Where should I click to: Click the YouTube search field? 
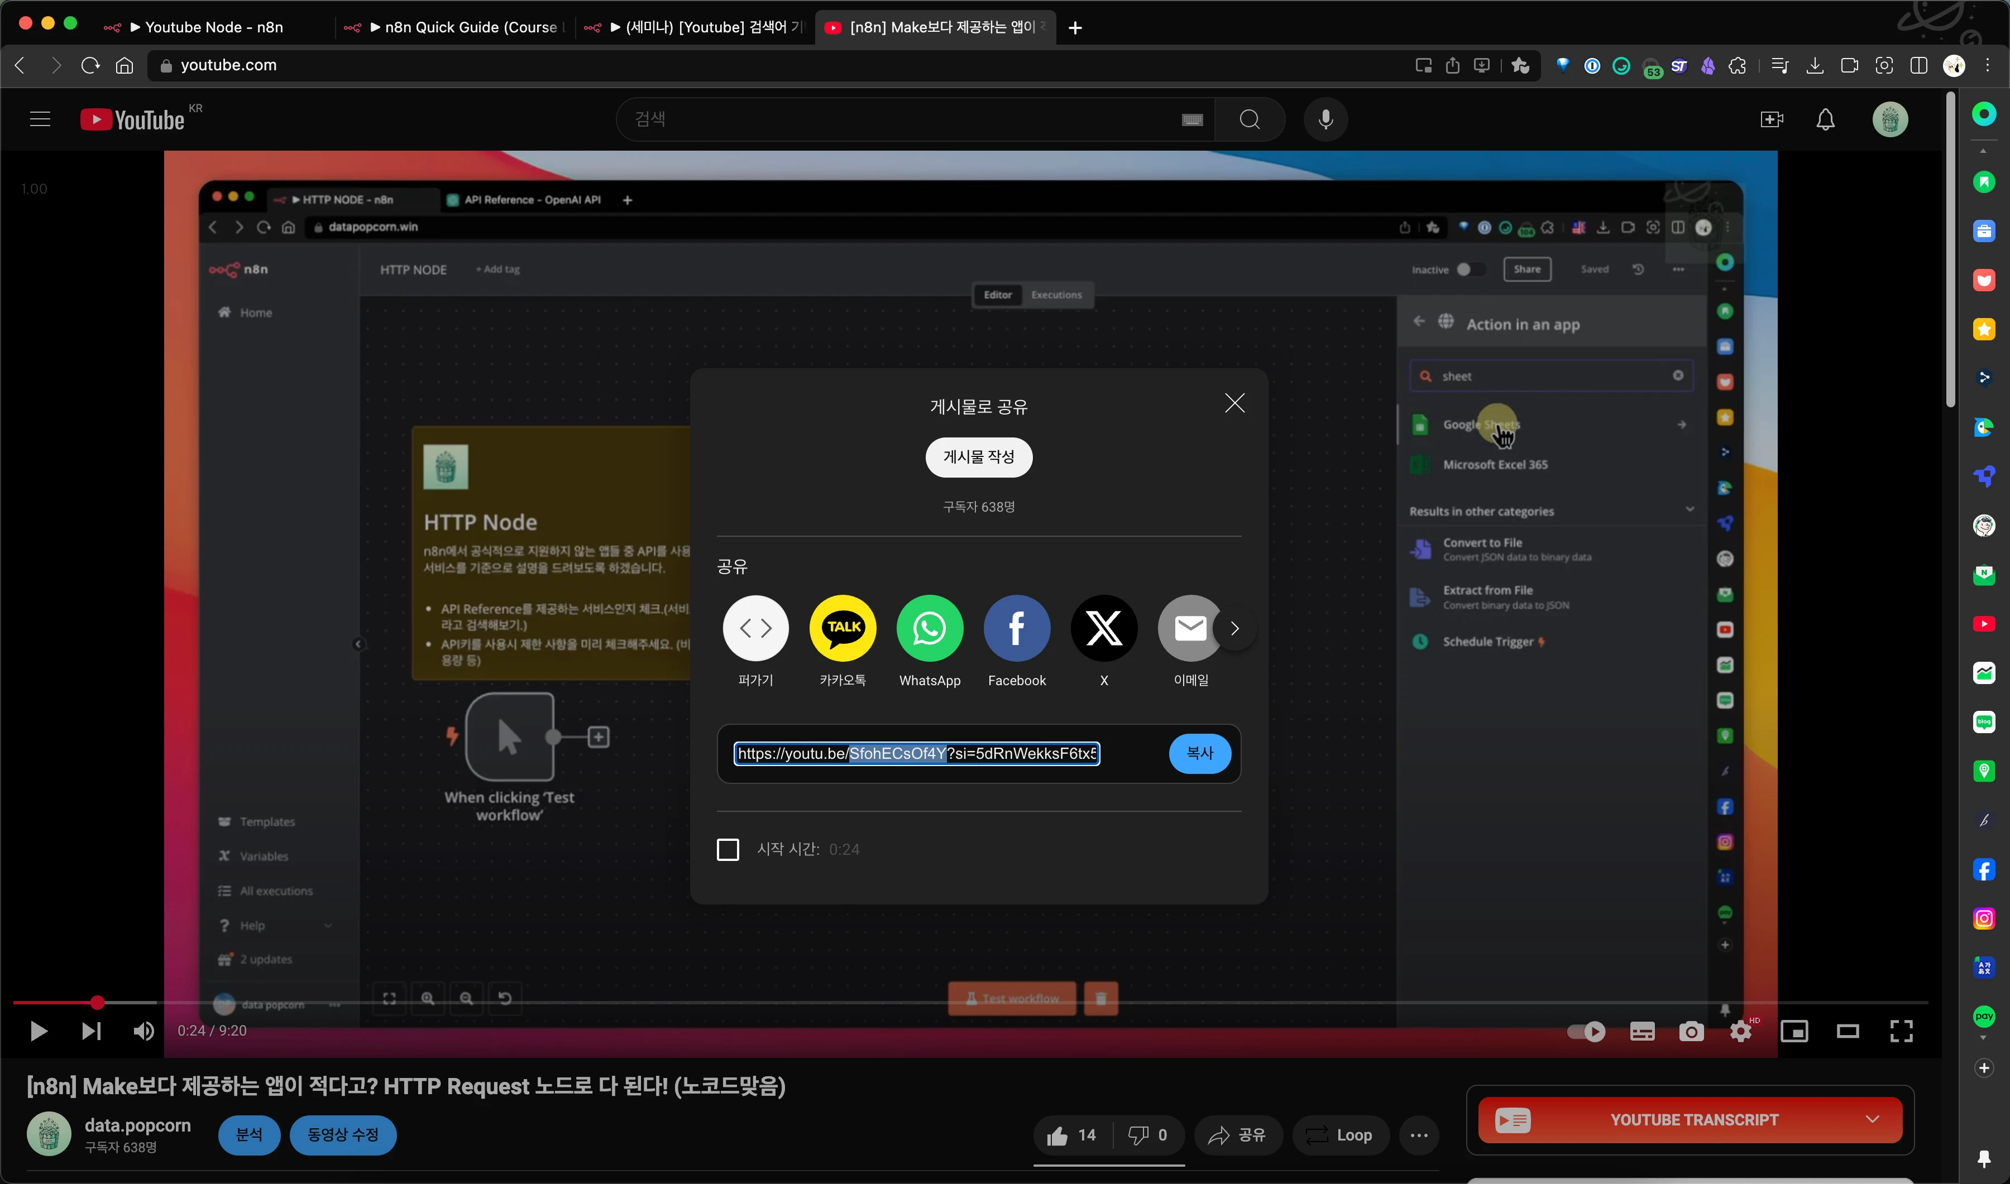tap(902, 119)
